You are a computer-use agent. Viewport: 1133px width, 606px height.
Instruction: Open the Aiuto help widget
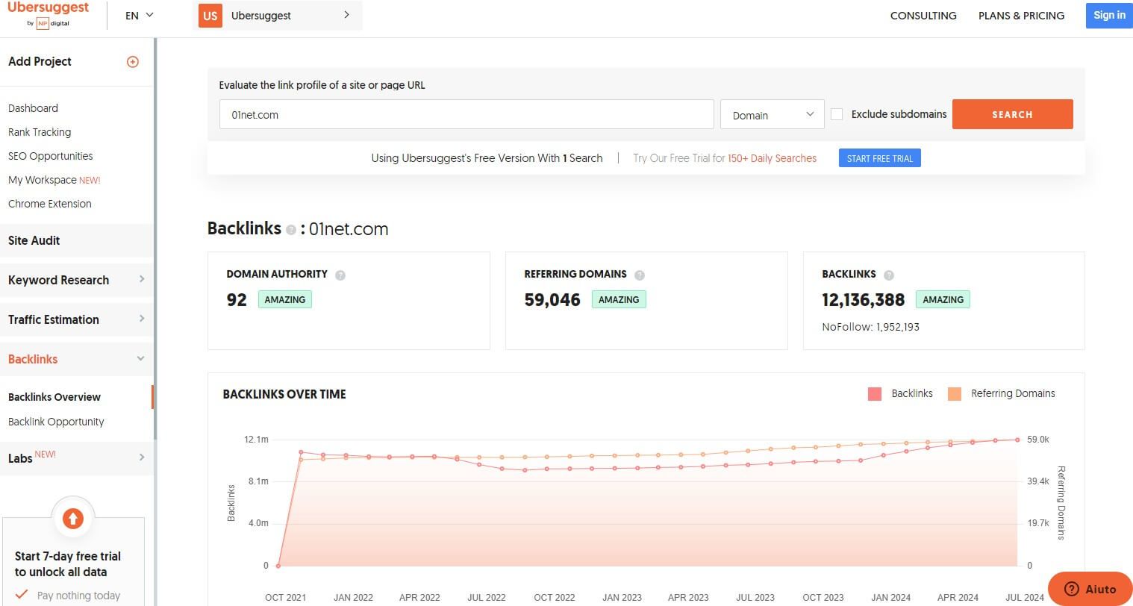coord(1090,589)
